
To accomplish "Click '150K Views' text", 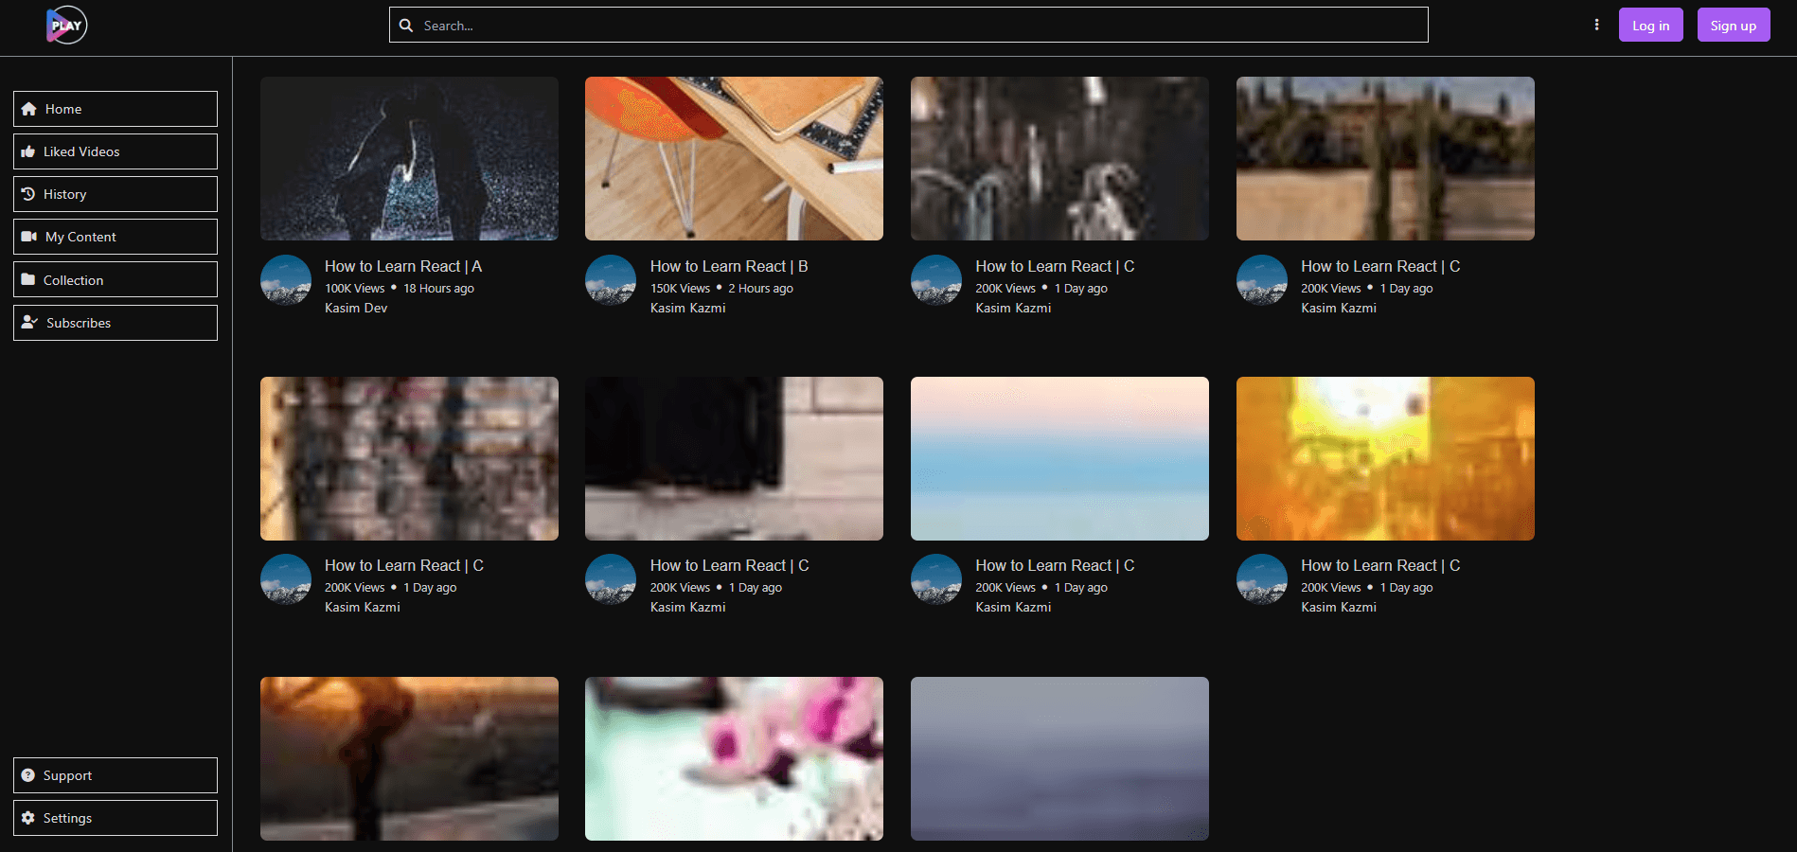I will [x=680, y=289].
